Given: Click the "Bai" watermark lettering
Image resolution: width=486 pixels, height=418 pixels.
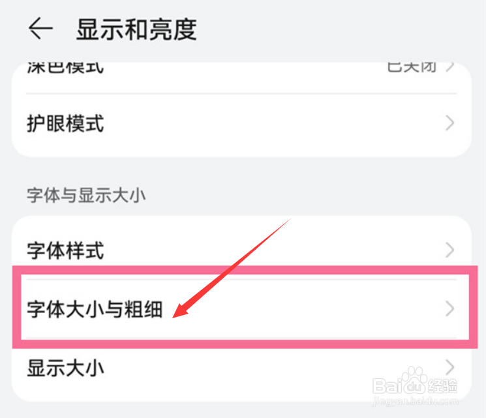Looking at the screenshot, I should pyautogui.click(x=387, y=385).
